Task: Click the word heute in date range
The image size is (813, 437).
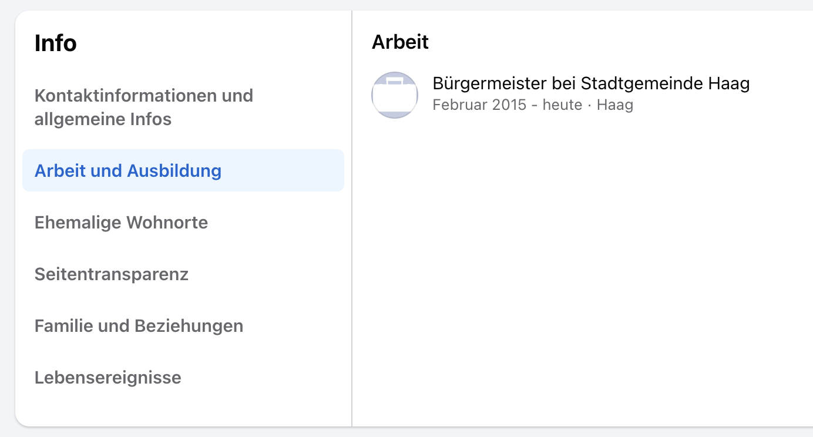Action: (562, 105)
